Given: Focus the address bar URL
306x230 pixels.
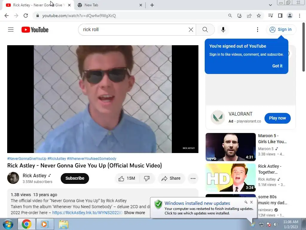Looking at the screenshot, I should point(79,16).
